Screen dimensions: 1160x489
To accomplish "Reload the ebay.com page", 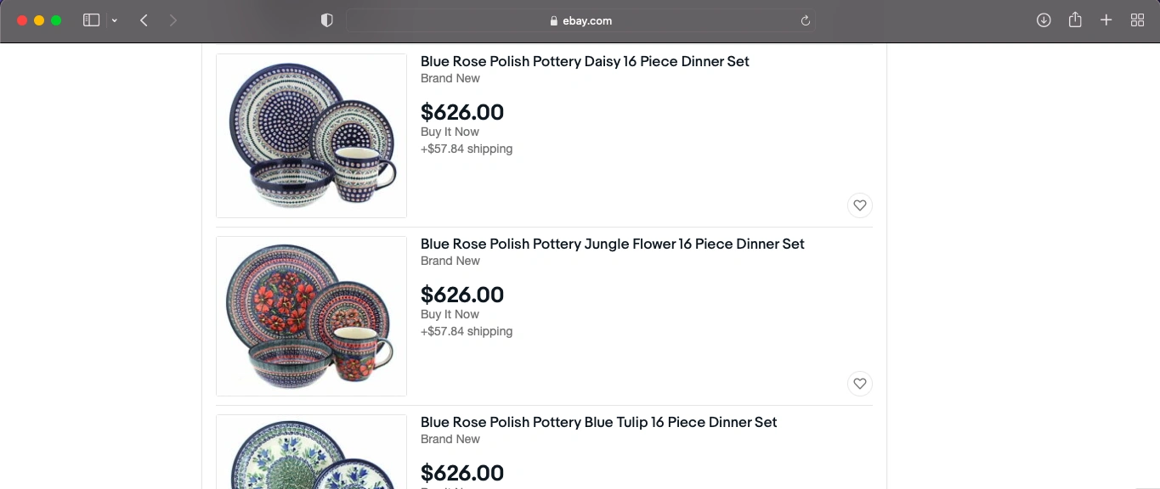I will 805,20.
